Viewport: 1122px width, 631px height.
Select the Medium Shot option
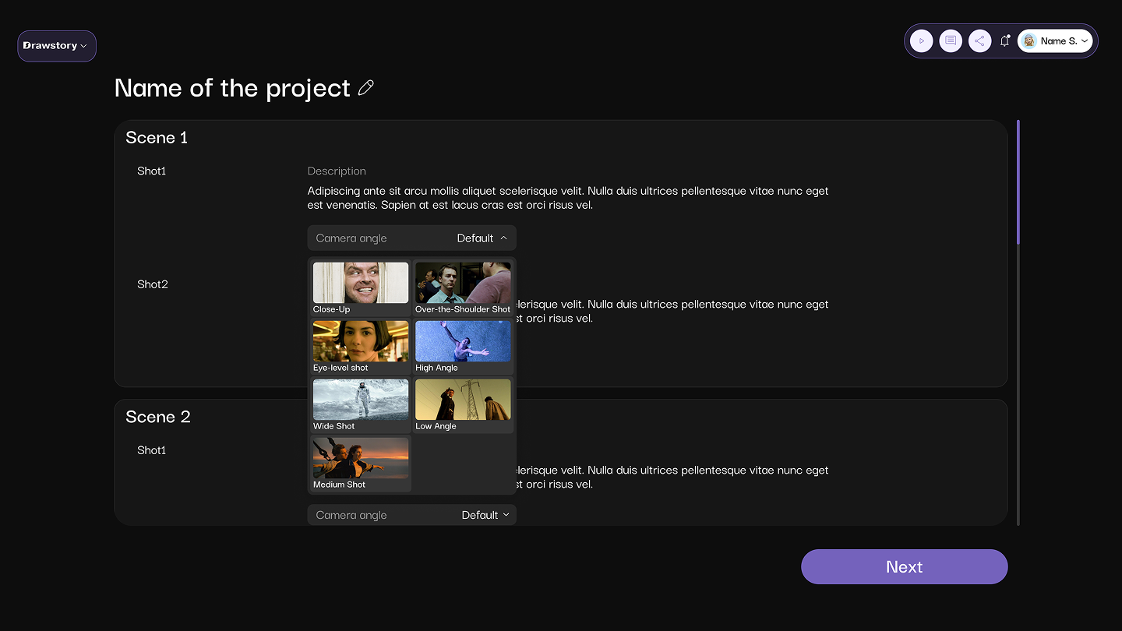click(x=361, y=464)
